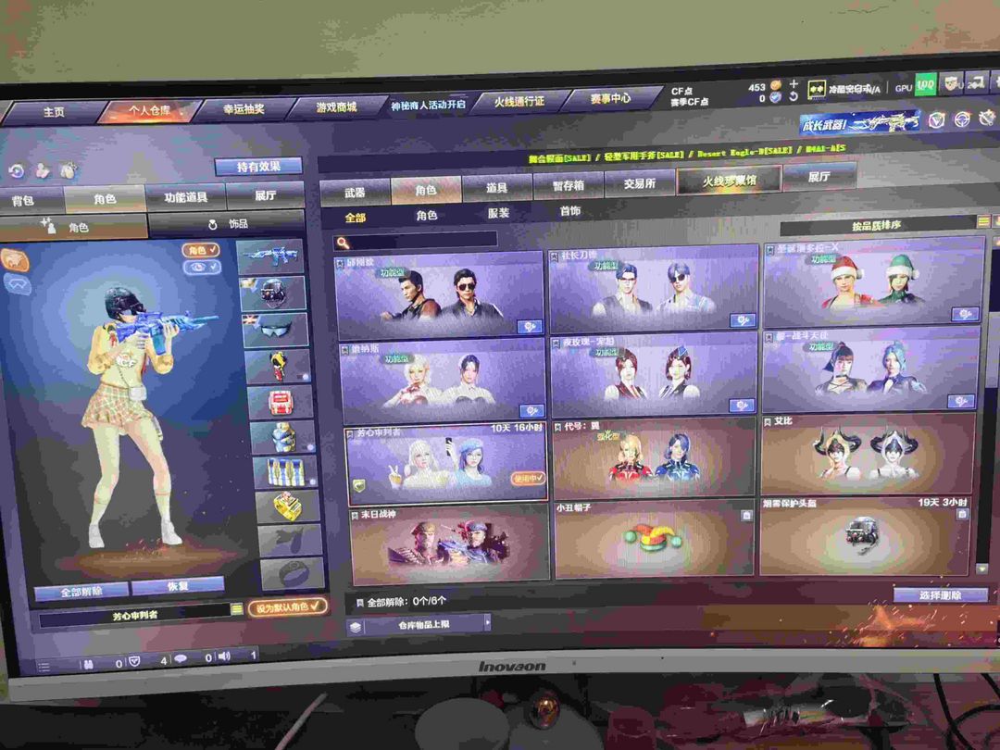The image size is (1000, 750).
Task: Click the magnifier search icon
Action: [344, 243]
